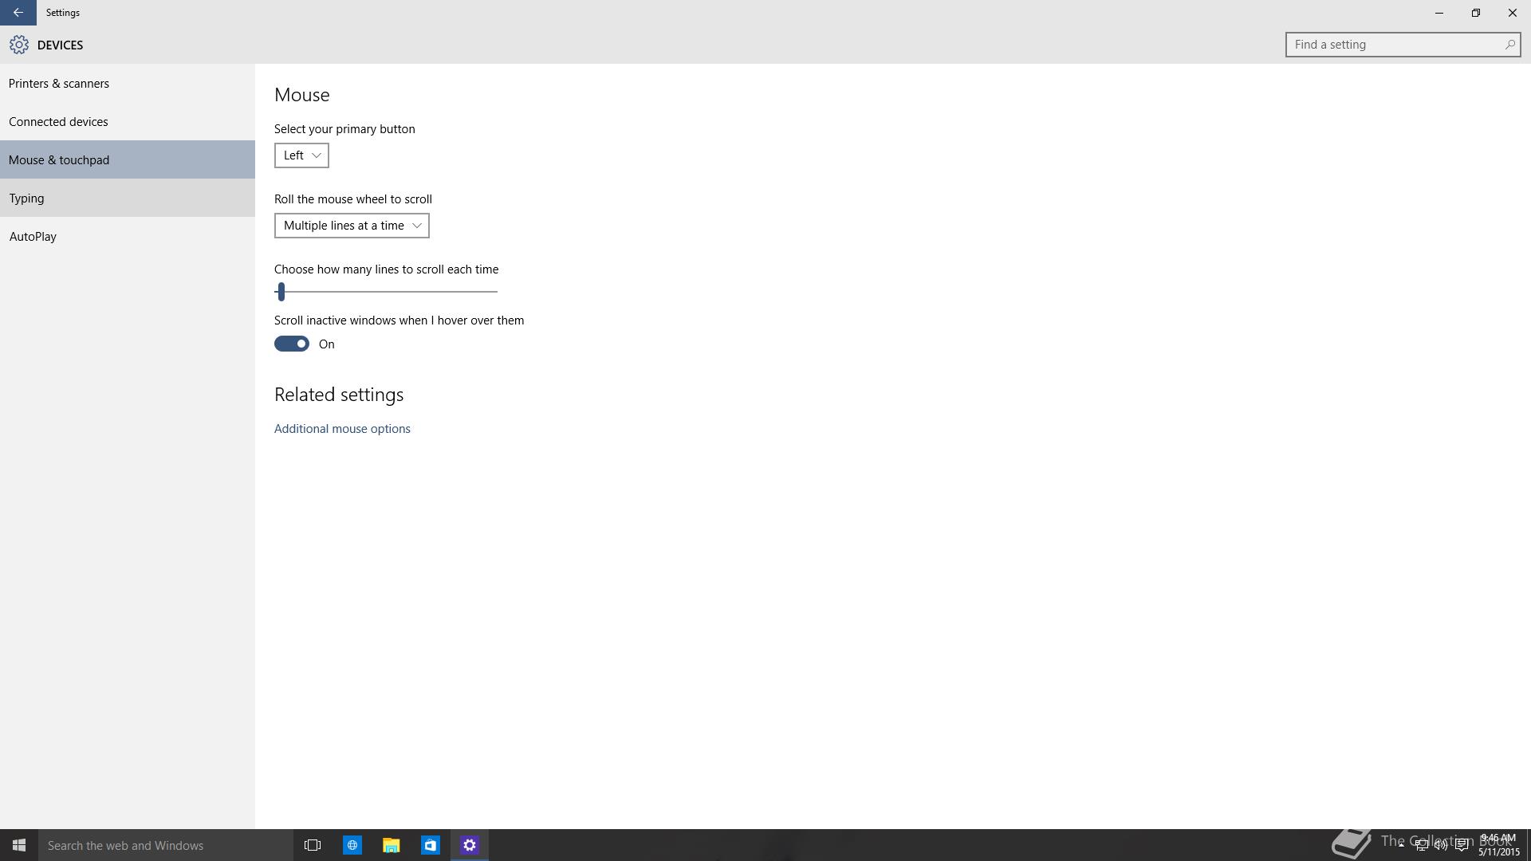Open the primary button dropdown showing Left
The image size is (1531, 861).
click(x=301, y=155)
